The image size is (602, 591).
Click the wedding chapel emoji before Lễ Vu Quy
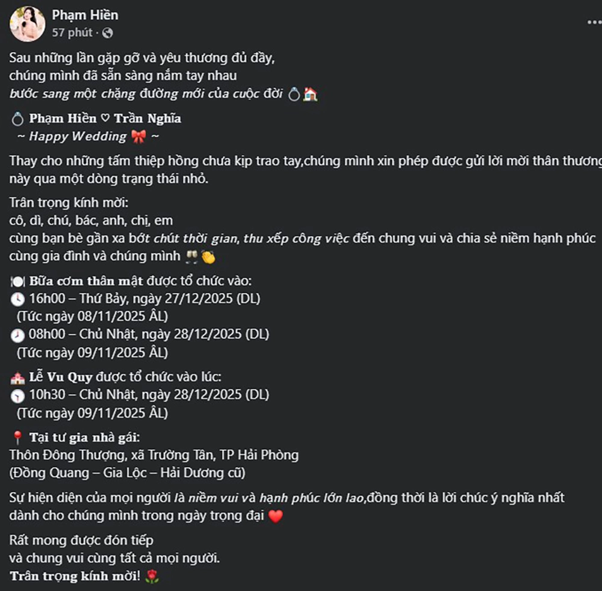coord(17,378)
